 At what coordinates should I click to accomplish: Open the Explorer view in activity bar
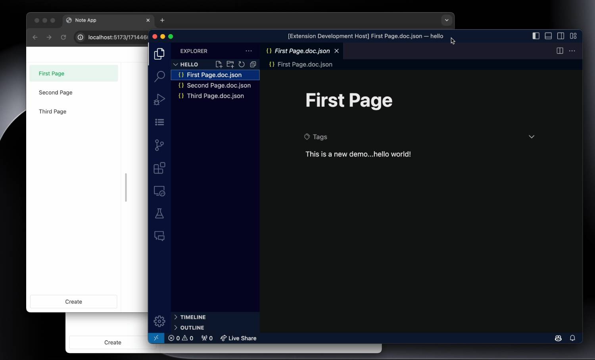pyautogui.click(x=159, y=54)
